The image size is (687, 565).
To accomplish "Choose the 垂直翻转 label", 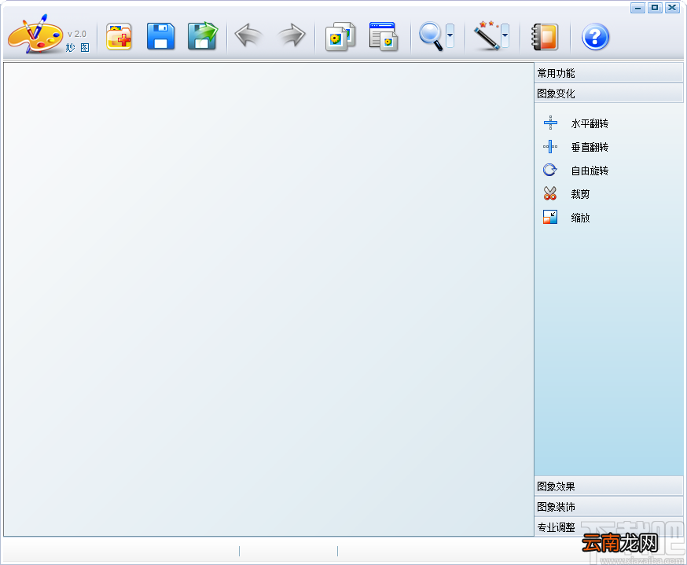I will click(x=590, y=147).
